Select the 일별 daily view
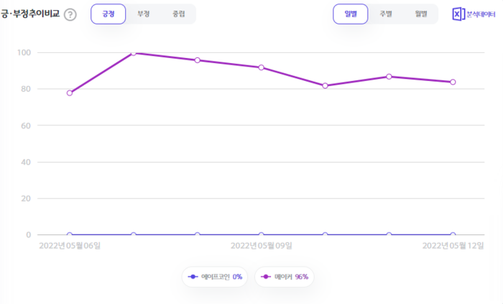Viewport: 503px width, 304px height. (351, 14)
